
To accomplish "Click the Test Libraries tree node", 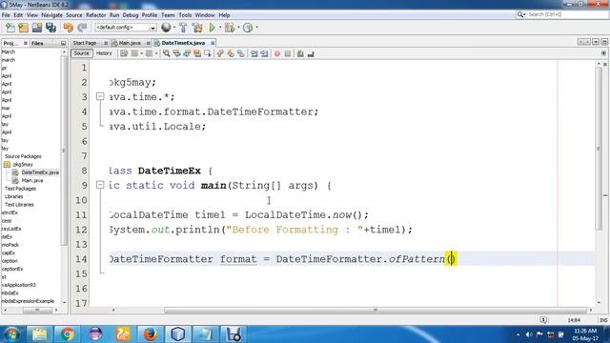I will [19, 205].
